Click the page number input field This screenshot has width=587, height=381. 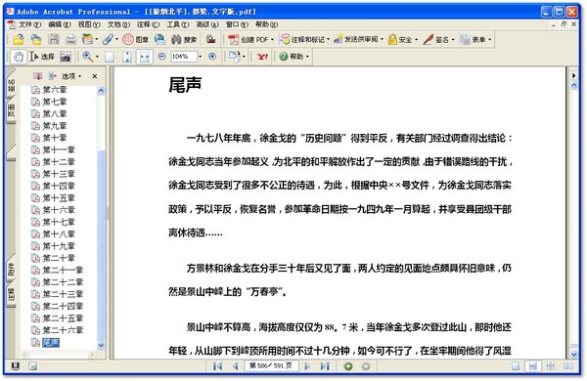(271, 366)
